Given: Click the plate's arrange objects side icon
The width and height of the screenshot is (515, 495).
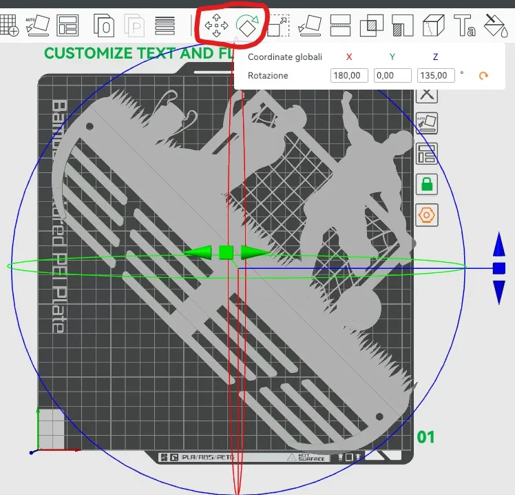Looking at the screenshot, I should [x=427, y=154].
